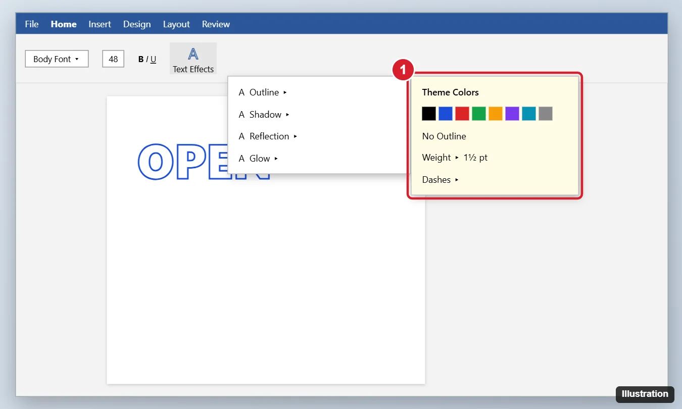Switch to the Home tab
The width and height of the screenshot is (682, 409).
point(64,24)
